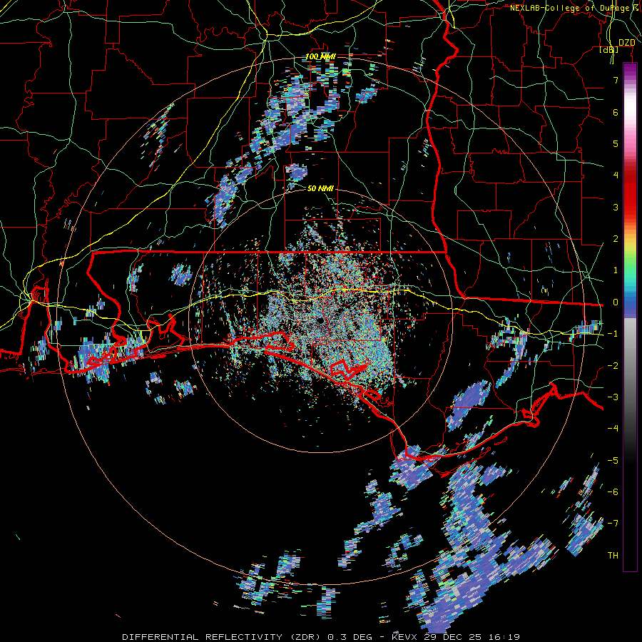Select the -6 value on color scale
The width and height of the screenshot is (642, 642).
(613, 492)
